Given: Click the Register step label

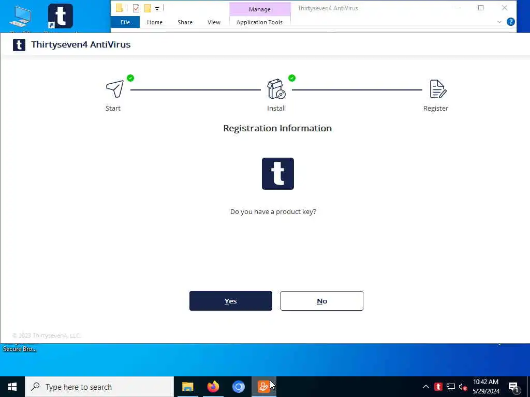Looking at the screenshot, I should [436, 109].
